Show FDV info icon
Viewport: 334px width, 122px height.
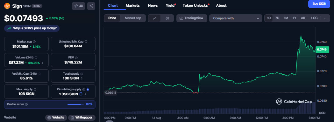pos(76,58)
